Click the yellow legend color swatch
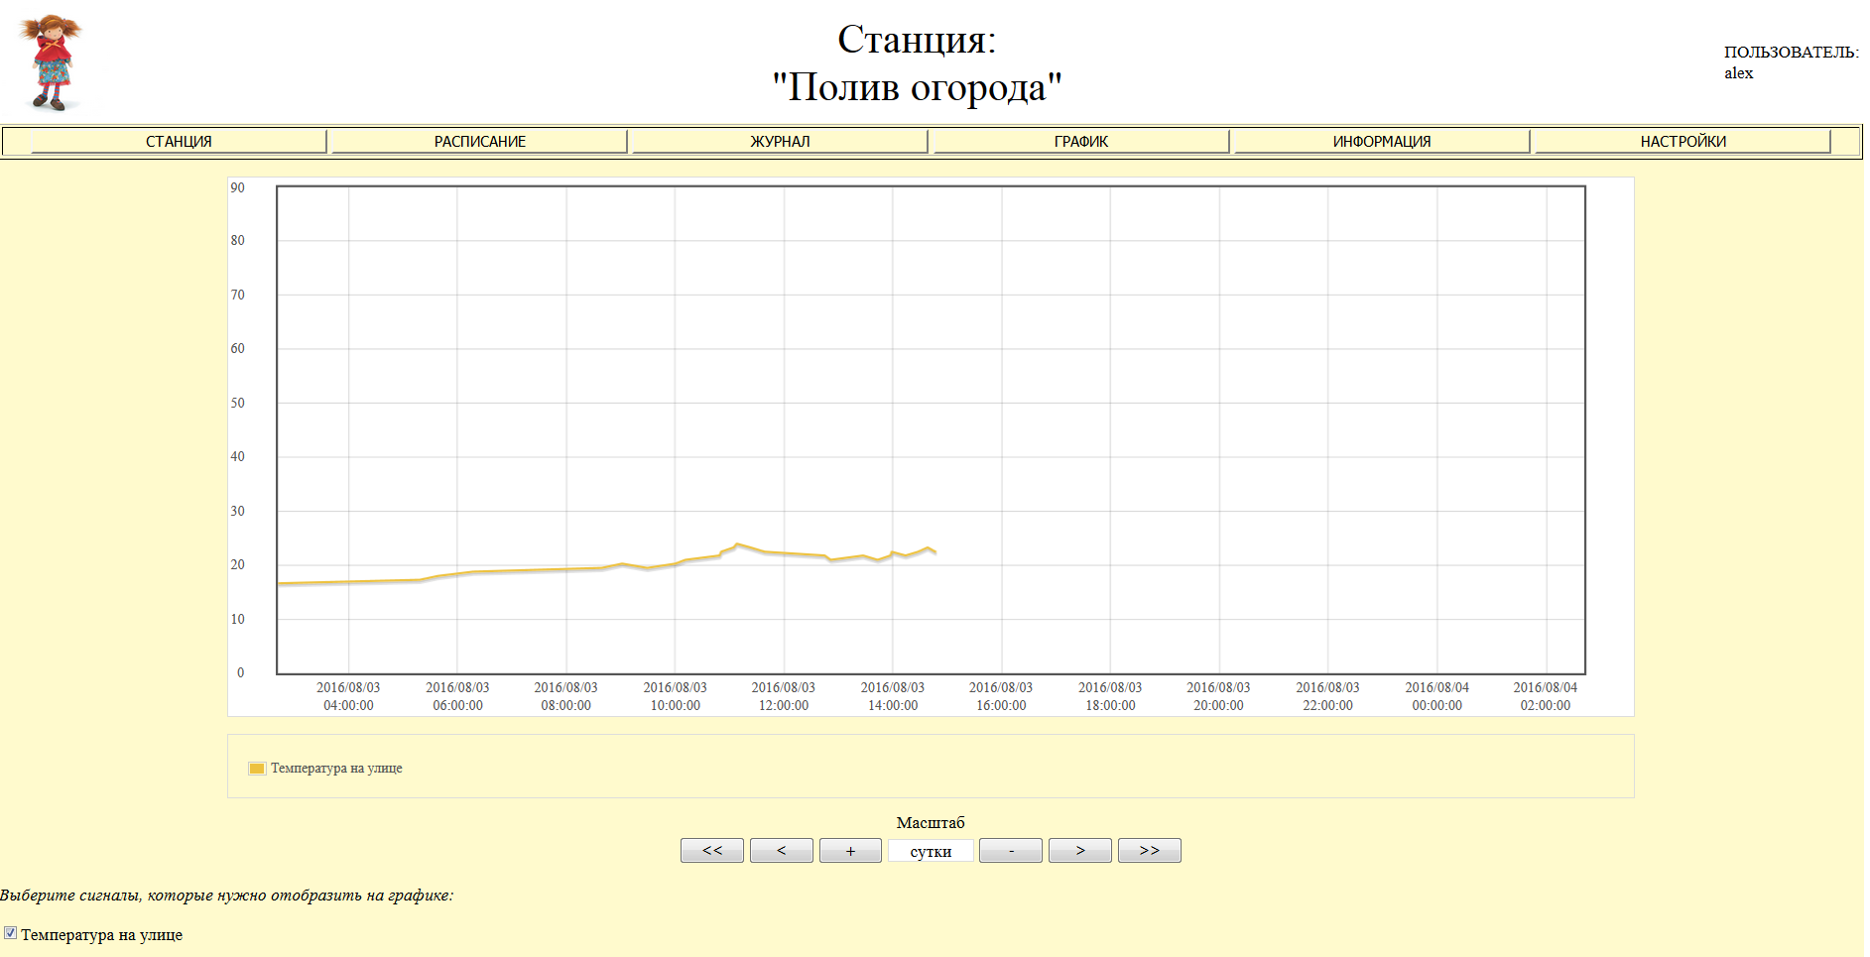This screenshot has width=1870, height=957. [257, 769]
